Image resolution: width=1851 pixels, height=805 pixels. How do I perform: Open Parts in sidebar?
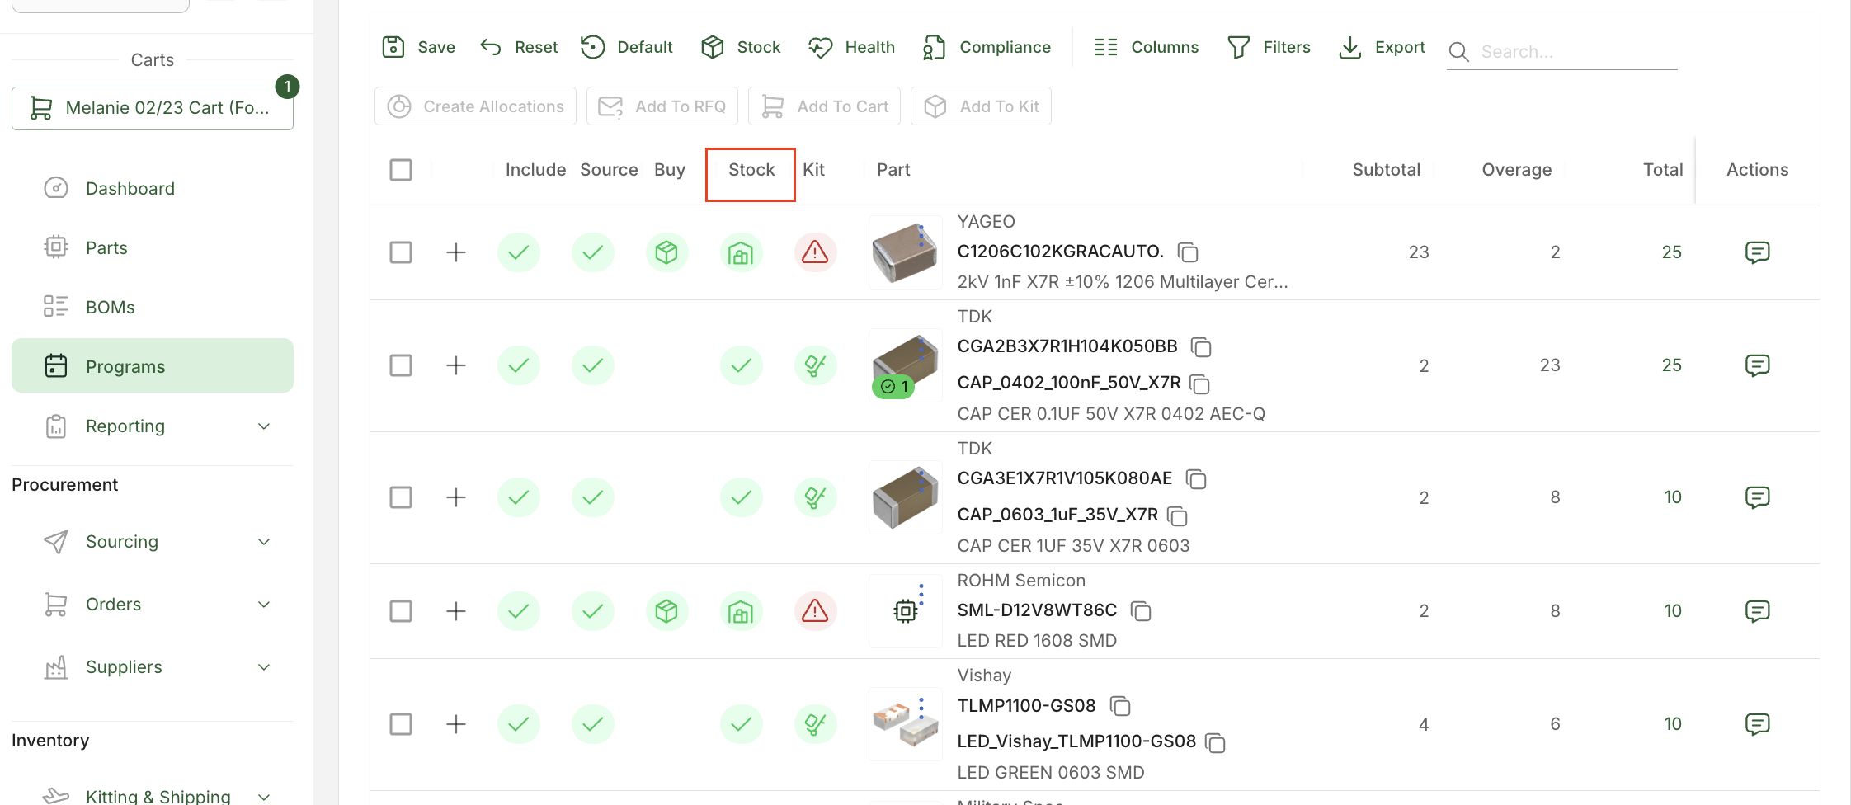[x=153, y=248]
